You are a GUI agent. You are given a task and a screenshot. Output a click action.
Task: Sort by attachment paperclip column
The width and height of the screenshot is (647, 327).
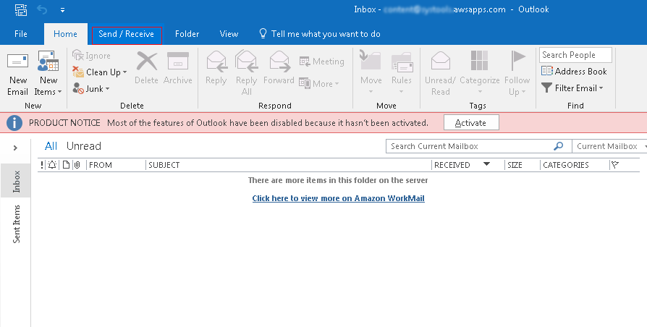pos(77,165)
